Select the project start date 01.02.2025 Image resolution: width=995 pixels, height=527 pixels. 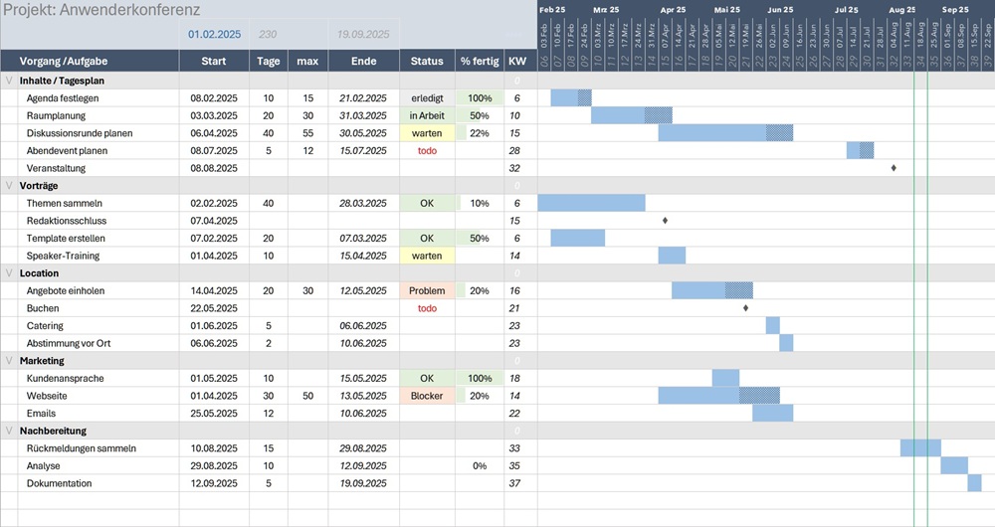(x=215, y=34)
